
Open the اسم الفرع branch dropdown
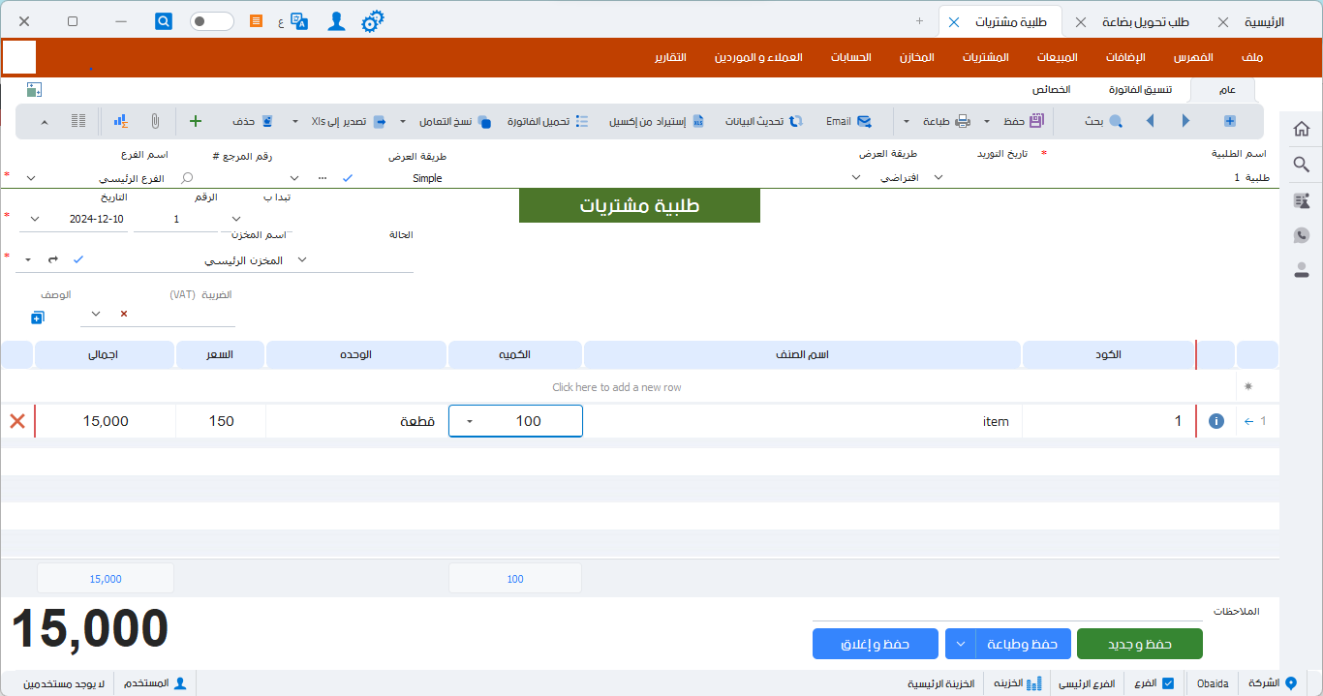[x=30, y=178]
